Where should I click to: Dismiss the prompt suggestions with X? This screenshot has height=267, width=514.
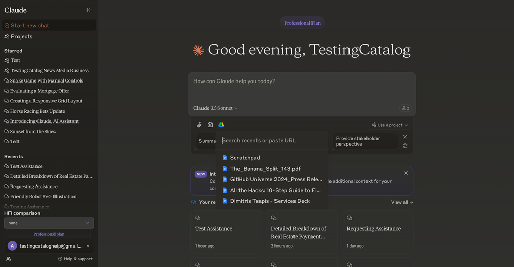coord(405,137)
